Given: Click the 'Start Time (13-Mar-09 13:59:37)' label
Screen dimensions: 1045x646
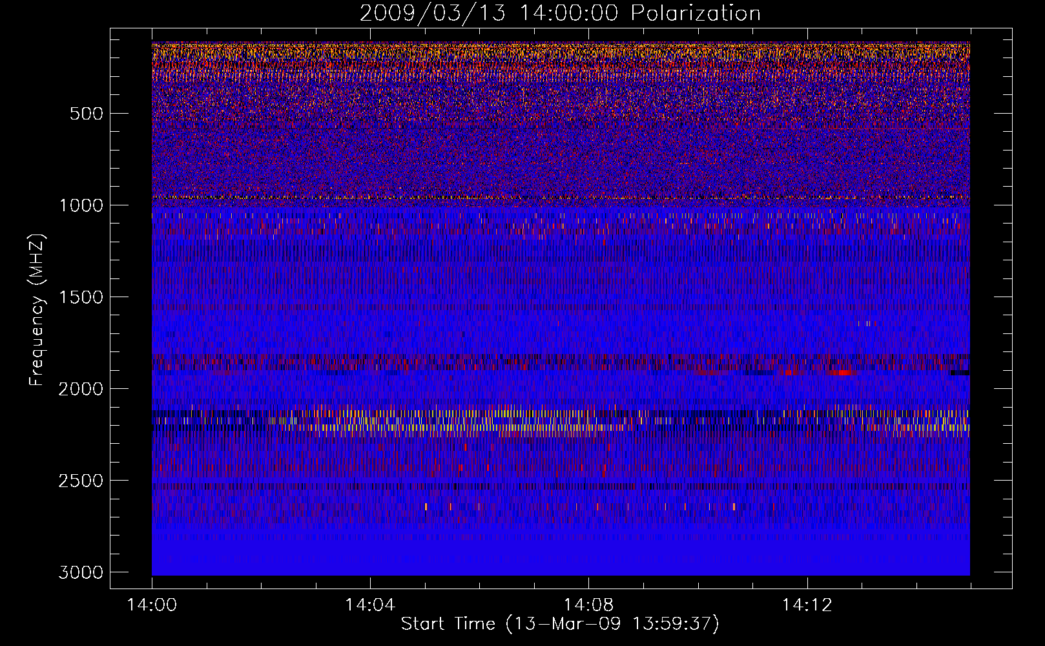Looking at the screenshot, I should 560,624.
